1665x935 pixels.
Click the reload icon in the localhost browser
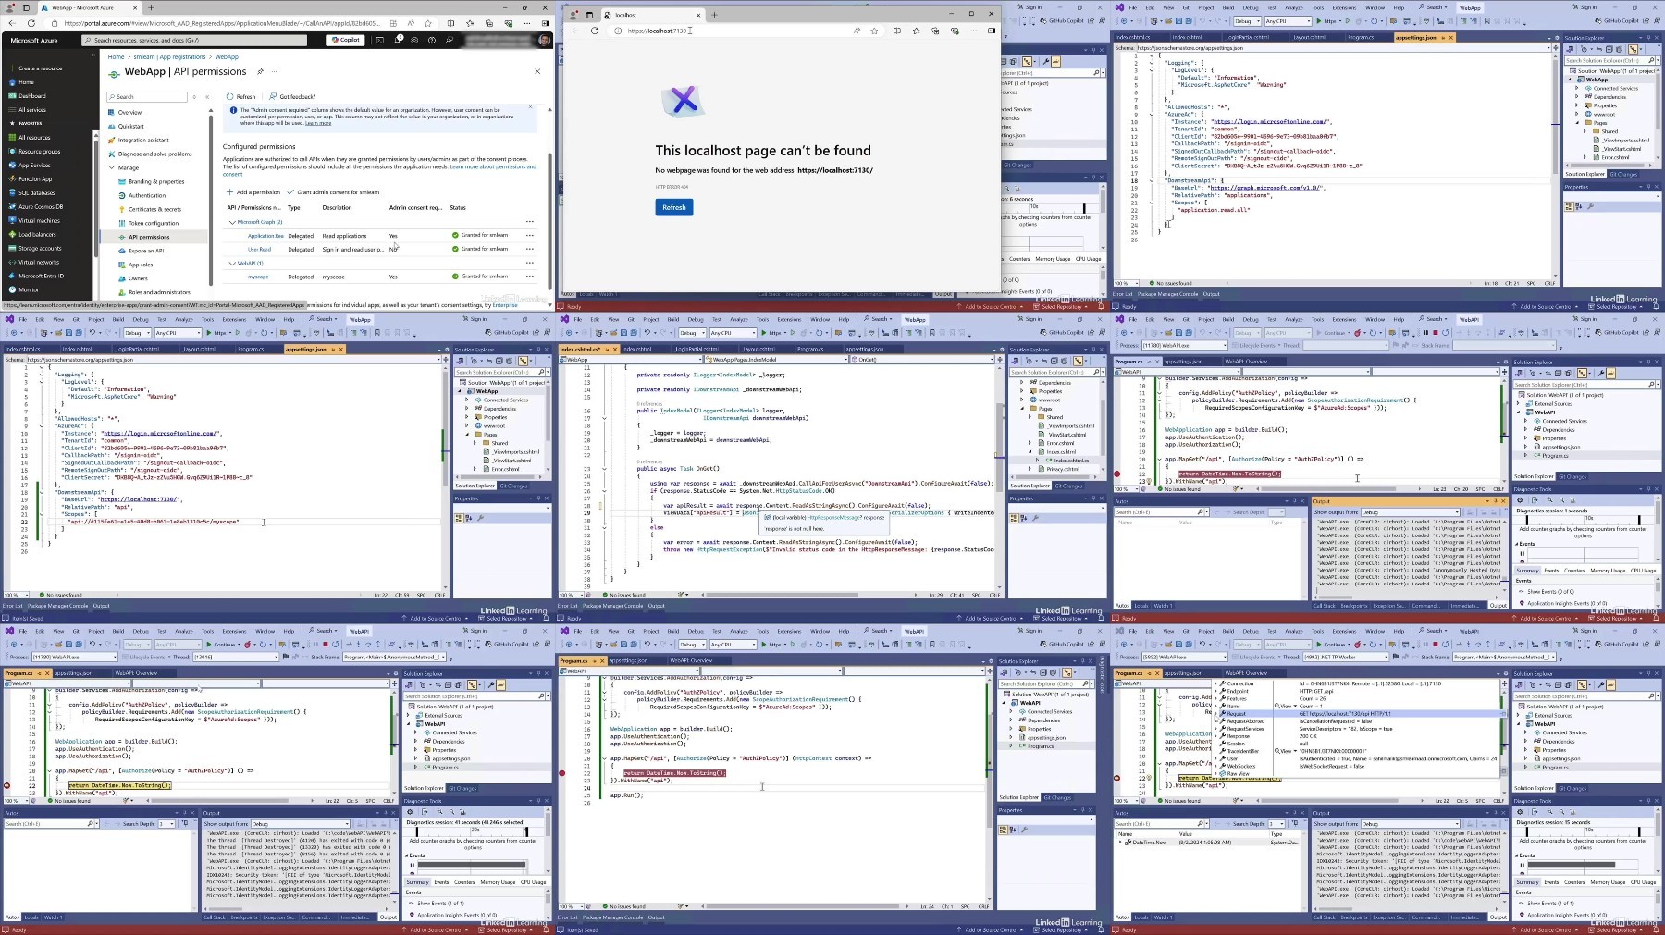pos(595,31)
